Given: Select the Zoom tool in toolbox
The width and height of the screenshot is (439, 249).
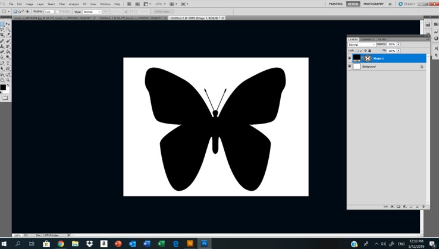Looking at the screenshot, I should [8, 80].
